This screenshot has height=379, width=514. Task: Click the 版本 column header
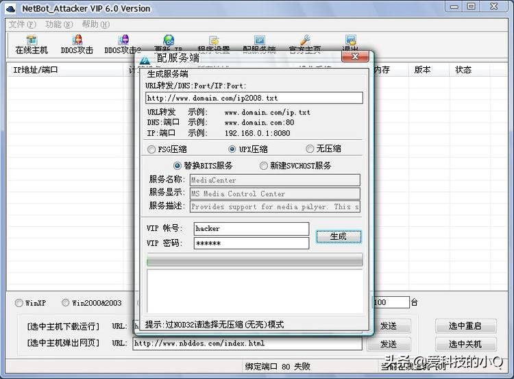coord(428,70)
